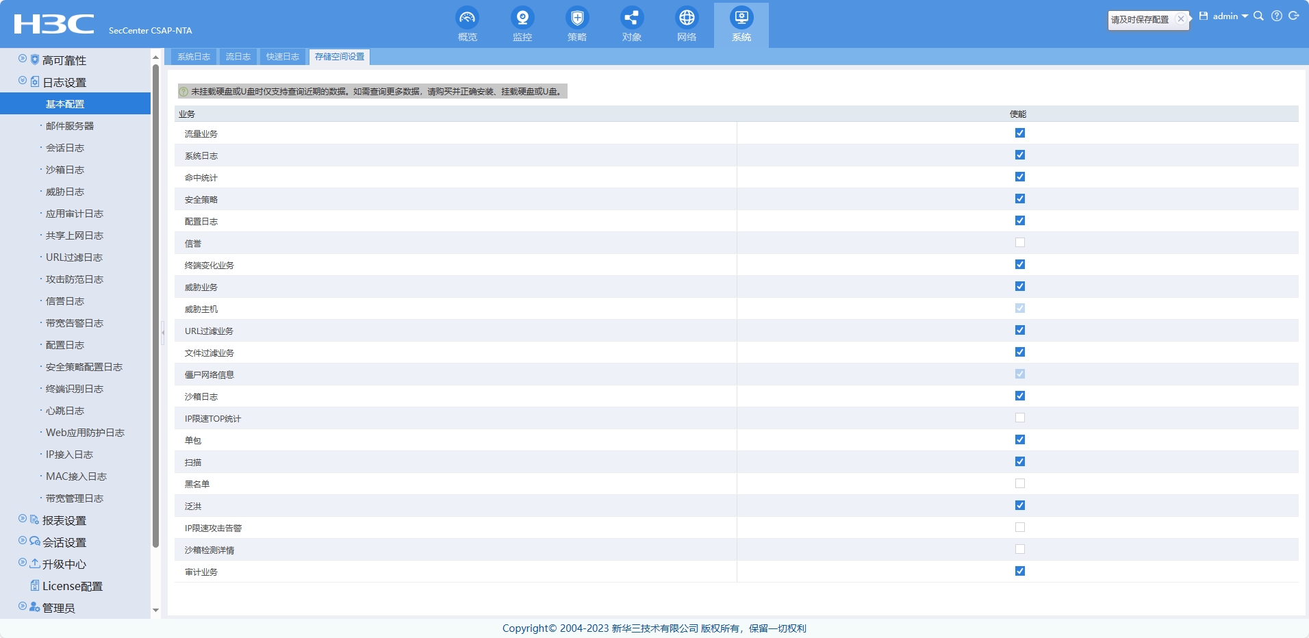The image size is (1309, 638).
Task: Click the hint icon beside the storage notice
Action: click(x=183, y=92)
